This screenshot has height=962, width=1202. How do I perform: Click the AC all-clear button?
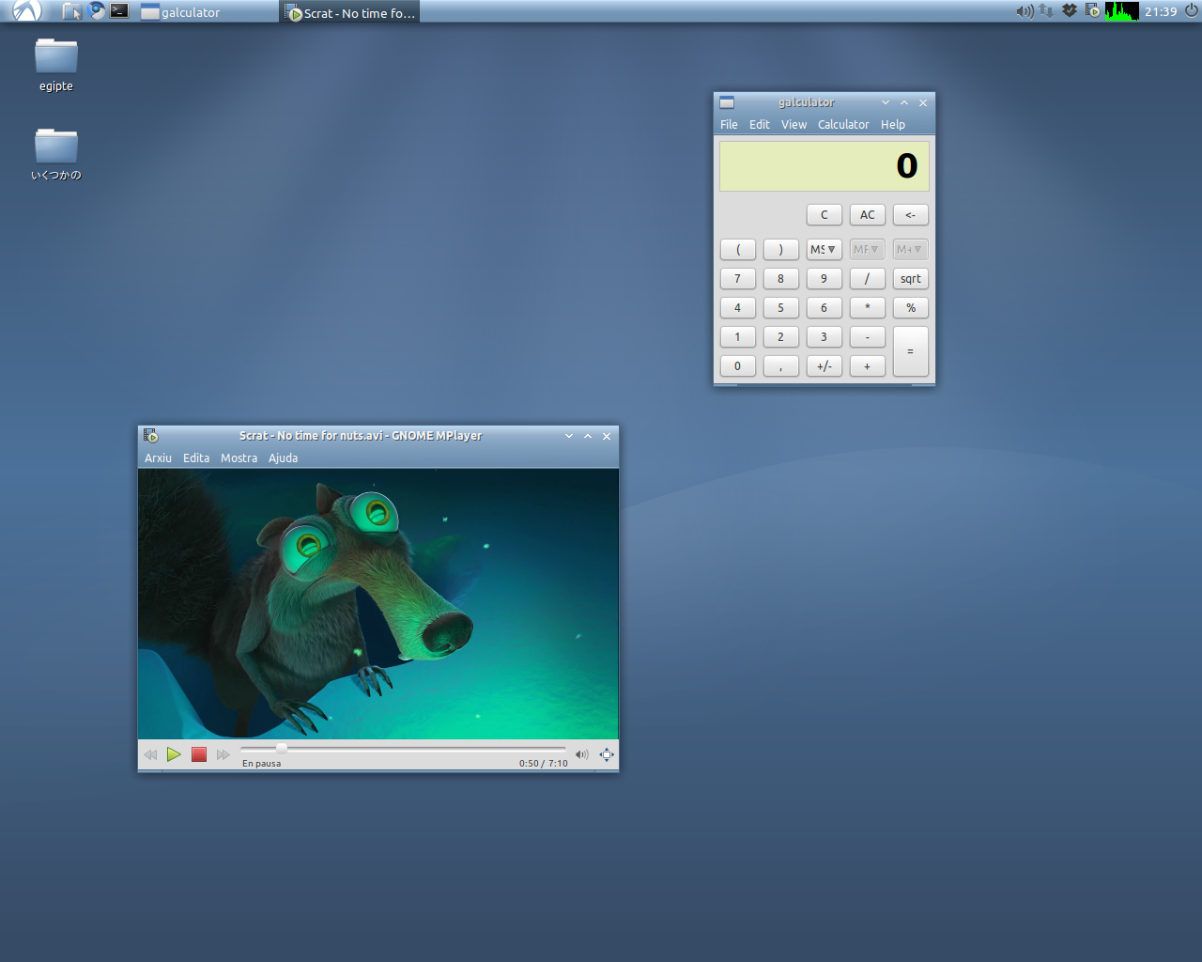click(x=868, y=215)
